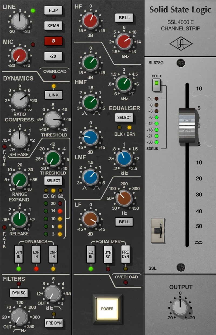Click the red HF gain knob
216x335 pixels.
(91, 21)
